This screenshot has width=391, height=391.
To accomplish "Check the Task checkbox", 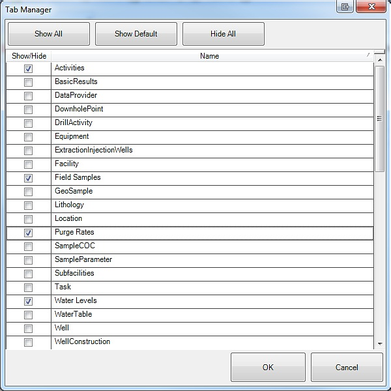I will tap(28, 287).
